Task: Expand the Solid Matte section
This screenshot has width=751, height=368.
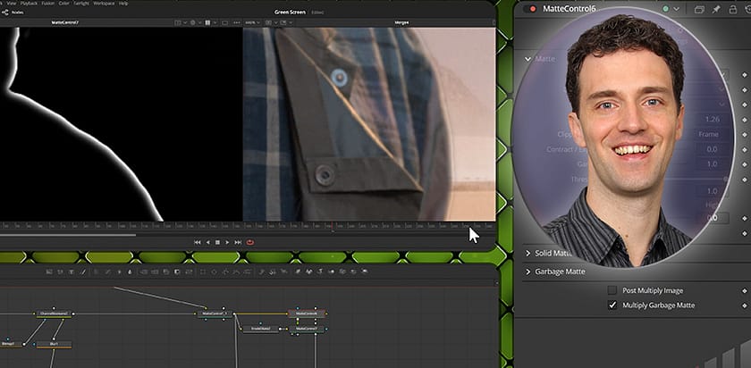Action: point(527,253)
